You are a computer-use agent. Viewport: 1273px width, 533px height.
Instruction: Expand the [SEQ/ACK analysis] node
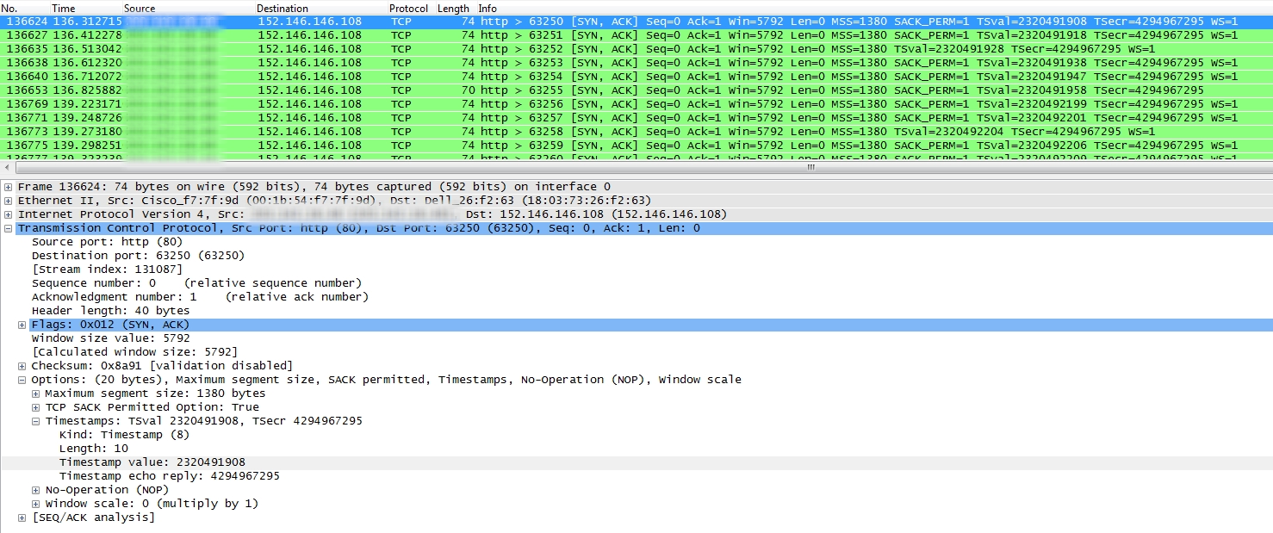pos(22,518)
